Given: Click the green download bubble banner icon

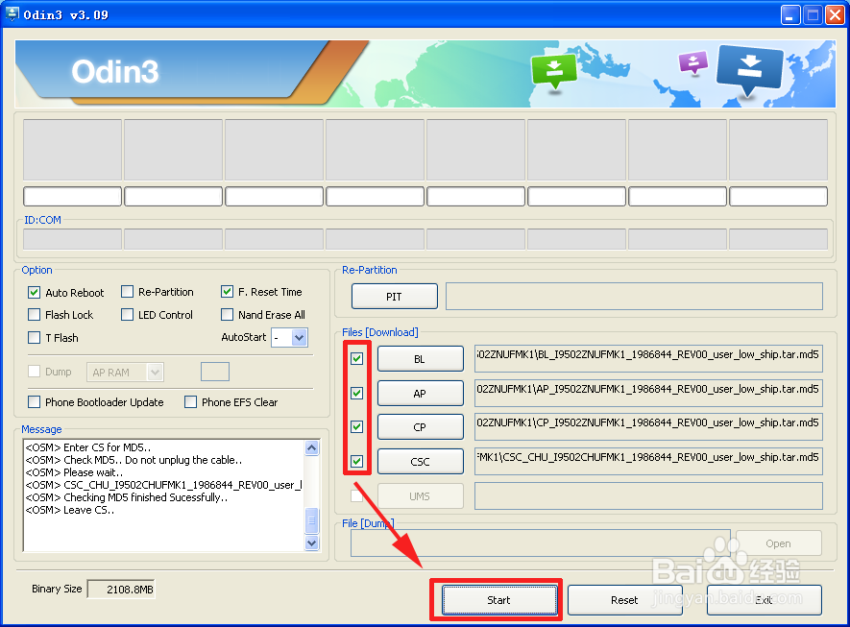Looking at the screenshot, I should click(x=554, y=71).
